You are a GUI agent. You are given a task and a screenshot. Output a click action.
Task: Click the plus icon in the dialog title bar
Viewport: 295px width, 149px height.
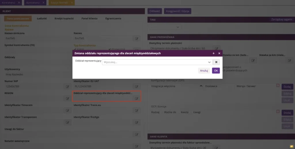213,54
